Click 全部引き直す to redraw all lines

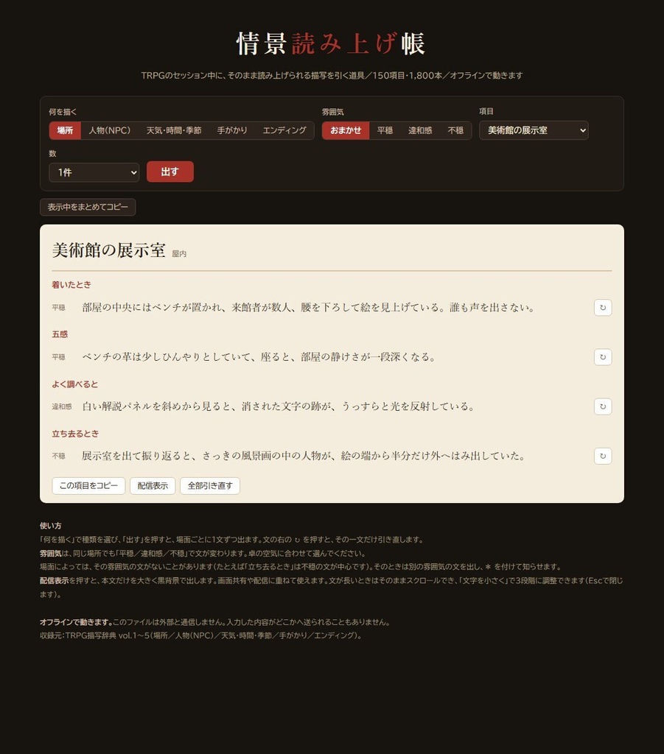210,486
